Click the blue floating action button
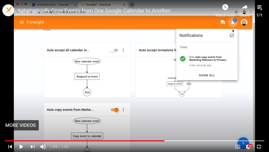This screenshot has height=152, width=269. [x=243, y=143]
